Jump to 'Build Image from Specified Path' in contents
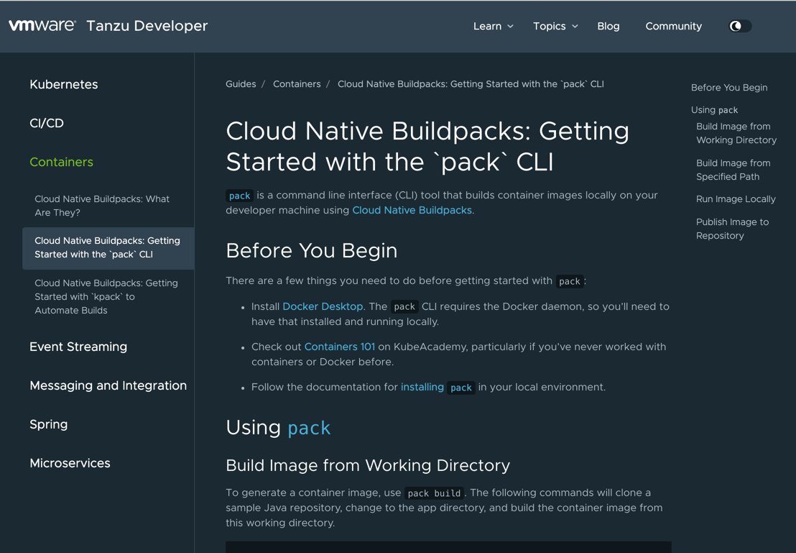The height and width of the screenshot is (553, 796). pyautogui.click(x=733, y=170)
